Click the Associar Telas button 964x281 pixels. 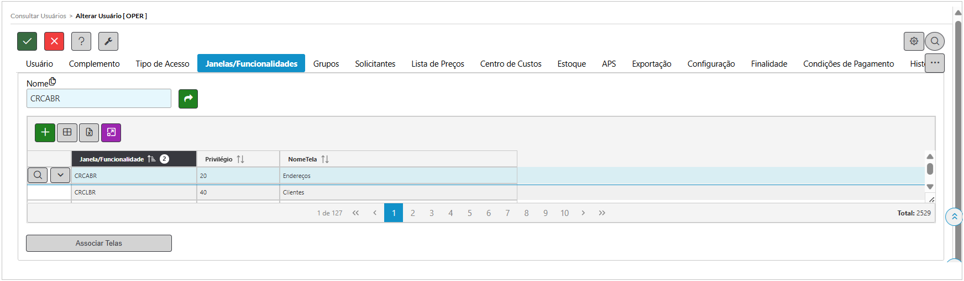tap(99, 243)
